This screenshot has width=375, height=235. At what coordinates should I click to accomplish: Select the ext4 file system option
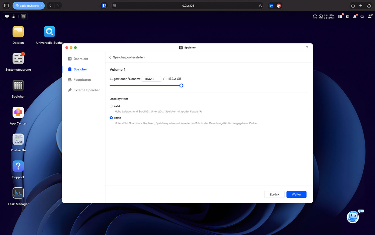(111, 106)
